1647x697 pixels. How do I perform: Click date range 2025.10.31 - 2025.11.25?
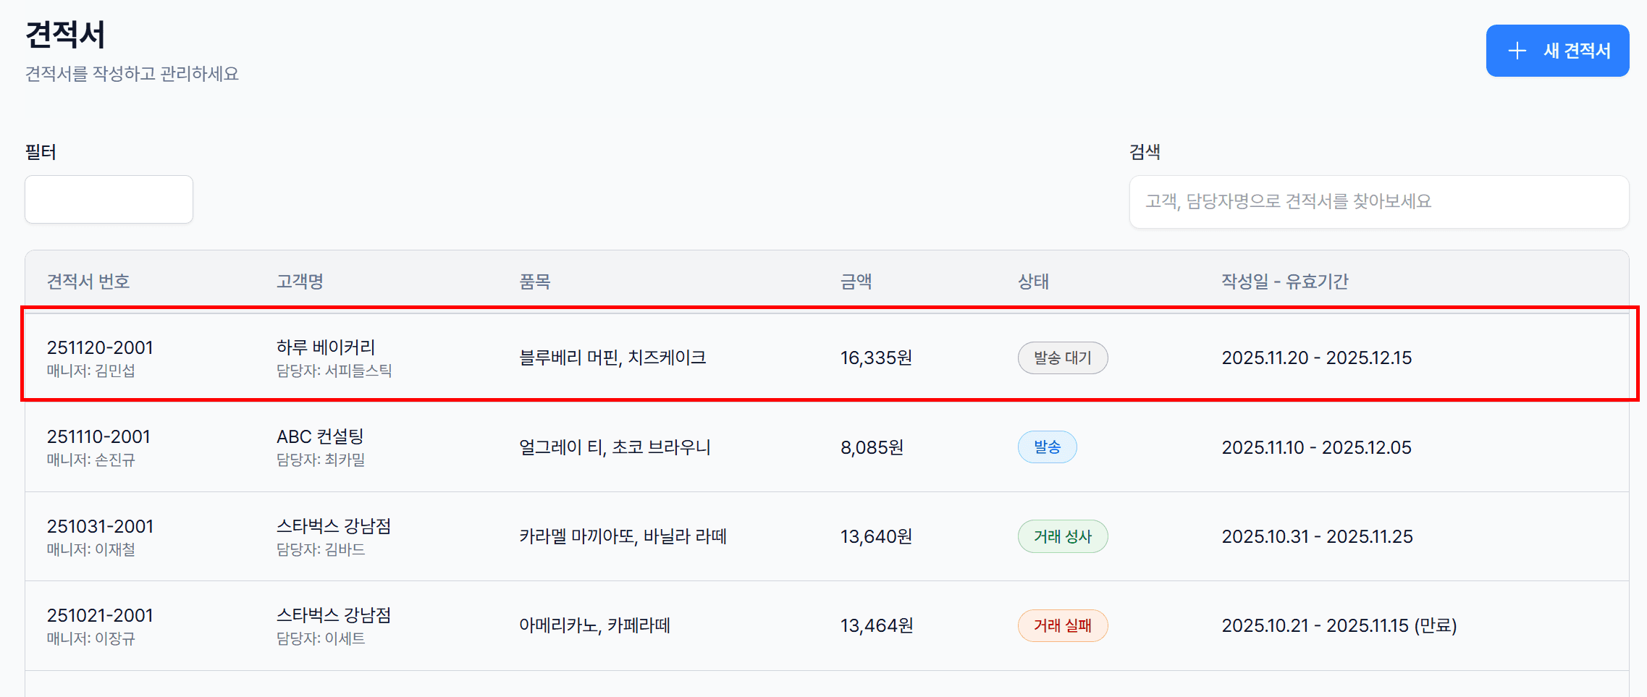1318,536
